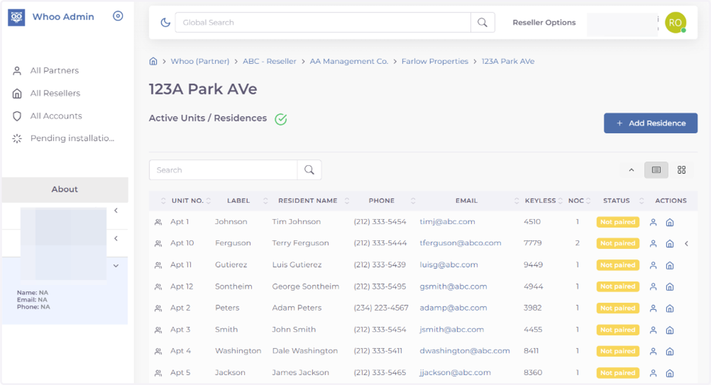Click the people icon for Apt 1
Viewport: 711px width, 385px height.
coord(158,222)
